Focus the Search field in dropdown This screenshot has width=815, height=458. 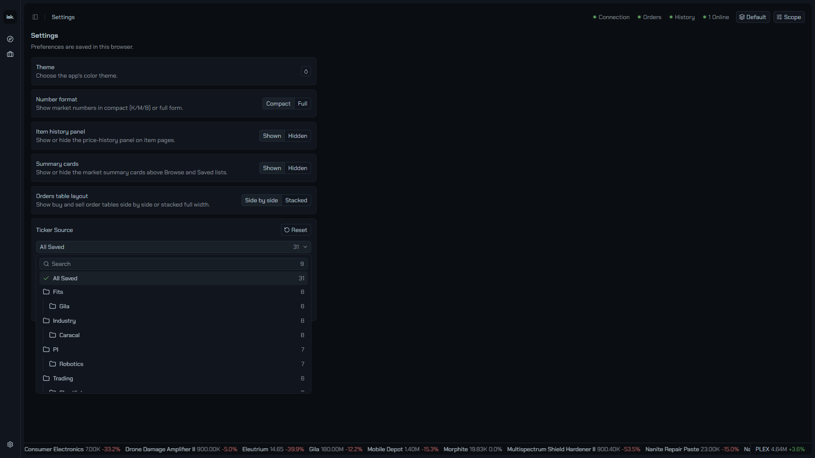click(x=174, y=264)
